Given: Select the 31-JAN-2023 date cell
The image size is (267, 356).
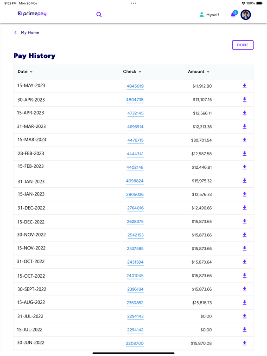Looking at the screenshot, I should pyautogui.click(x=31, y=181).
